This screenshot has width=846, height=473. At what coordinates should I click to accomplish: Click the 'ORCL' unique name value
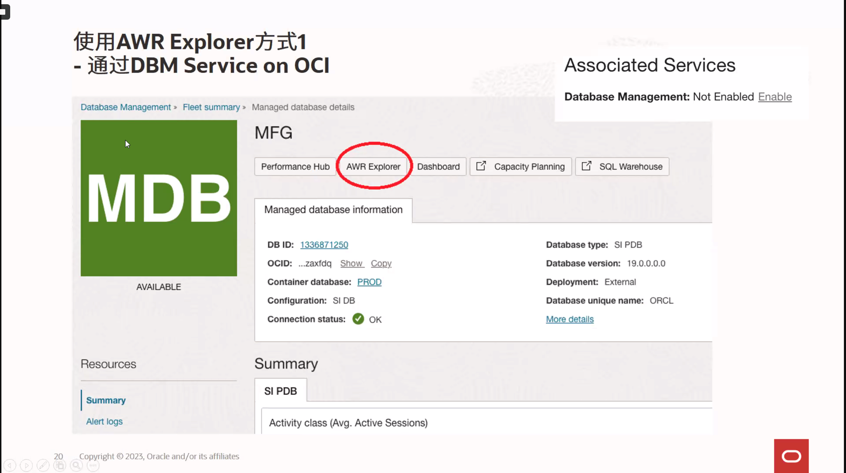click(661, 300)
